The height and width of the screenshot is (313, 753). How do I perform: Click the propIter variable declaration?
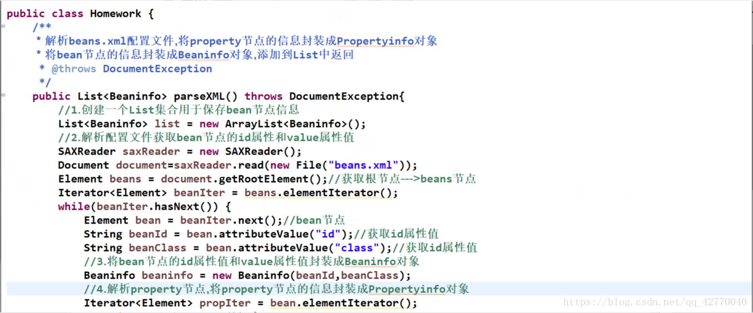[225, 303]
